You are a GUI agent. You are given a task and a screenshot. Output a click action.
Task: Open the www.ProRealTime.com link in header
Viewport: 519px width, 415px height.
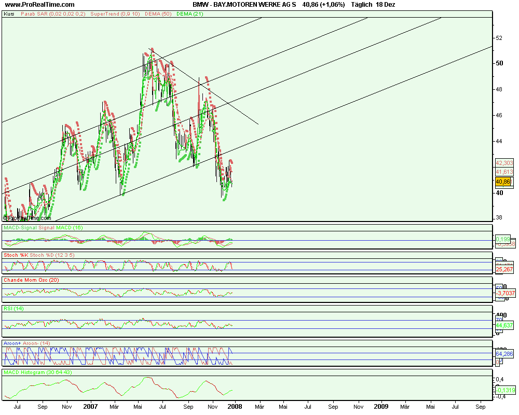tap(40, 5)
